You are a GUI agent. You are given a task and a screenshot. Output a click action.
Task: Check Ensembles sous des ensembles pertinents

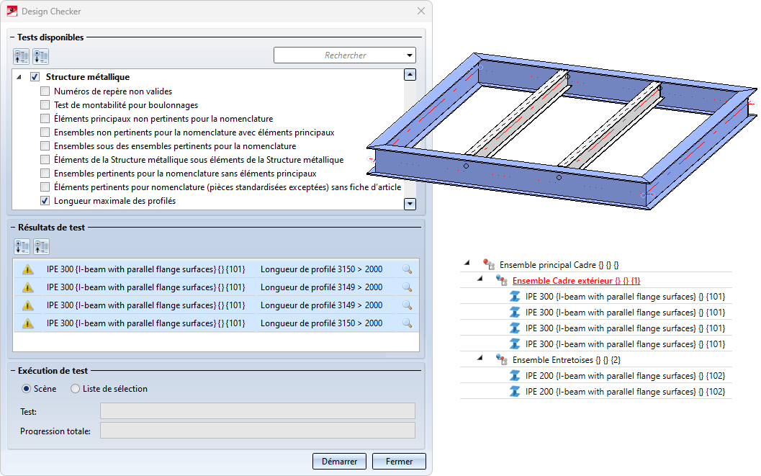click(x=45, y=146)
